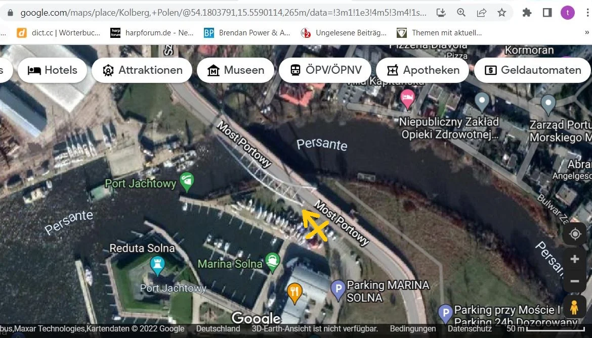Show Attraktionen on the map
The height and width of the screenshot is (338, 592).
142,70
